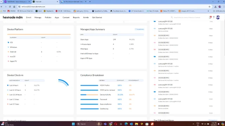Click the Device Check-in arc chart
Viewport: 225px width, 126px height.
pos(63,83)
